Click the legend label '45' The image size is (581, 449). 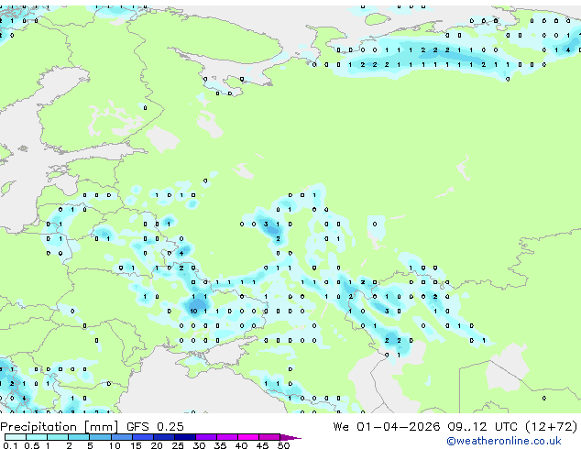[262, 445]
